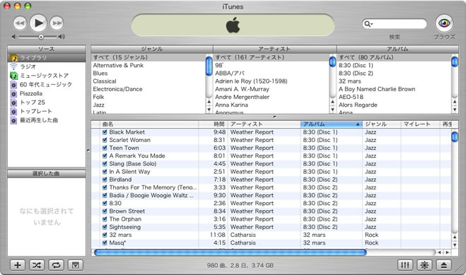Screen dimensions: 466x275
Task: Uncheck the Scarlet Woman track checkbox
Action: tap(105, 140)
